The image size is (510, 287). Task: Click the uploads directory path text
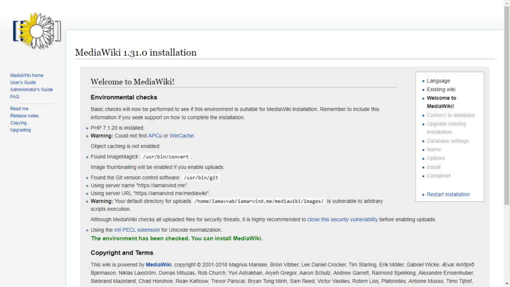259,201
